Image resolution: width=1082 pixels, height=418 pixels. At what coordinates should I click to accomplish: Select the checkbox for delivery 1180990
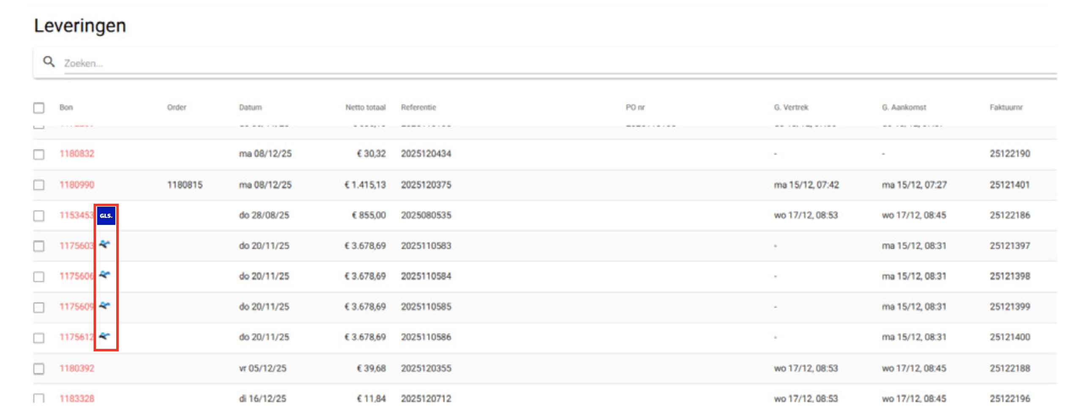(39, 185)
